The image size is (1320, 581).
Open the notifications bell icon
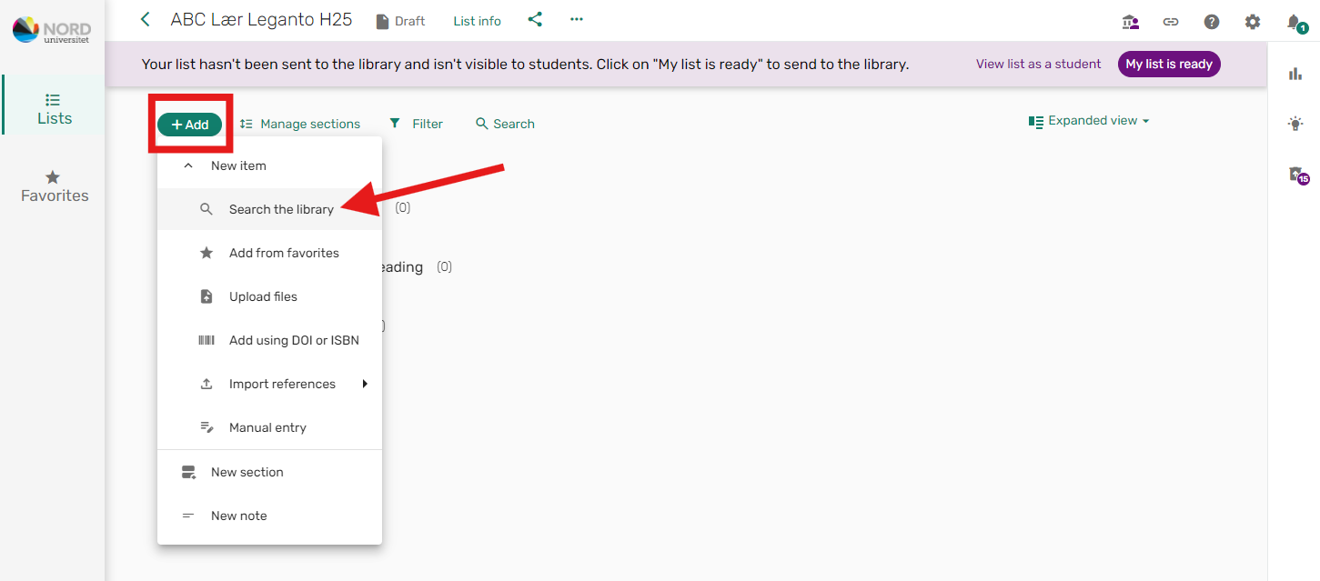pos(1295,22)
